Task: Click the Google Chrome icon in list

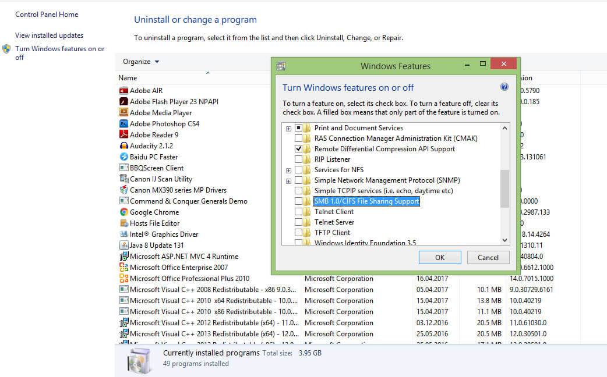Action: coord(123,212)
